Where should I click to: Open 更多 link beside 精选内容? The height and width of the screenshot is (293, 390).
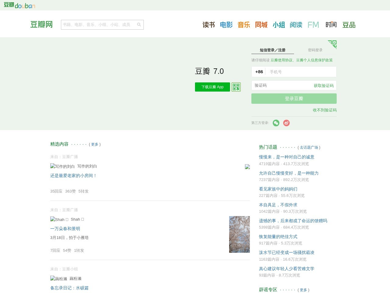click(x=95, y=144)
